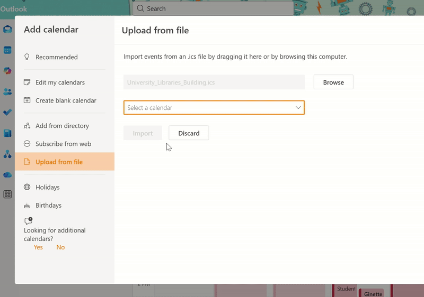Click the Create blank calendar plus icon
424x297 pixels.
pyautogui.click(x=27, y=100)
